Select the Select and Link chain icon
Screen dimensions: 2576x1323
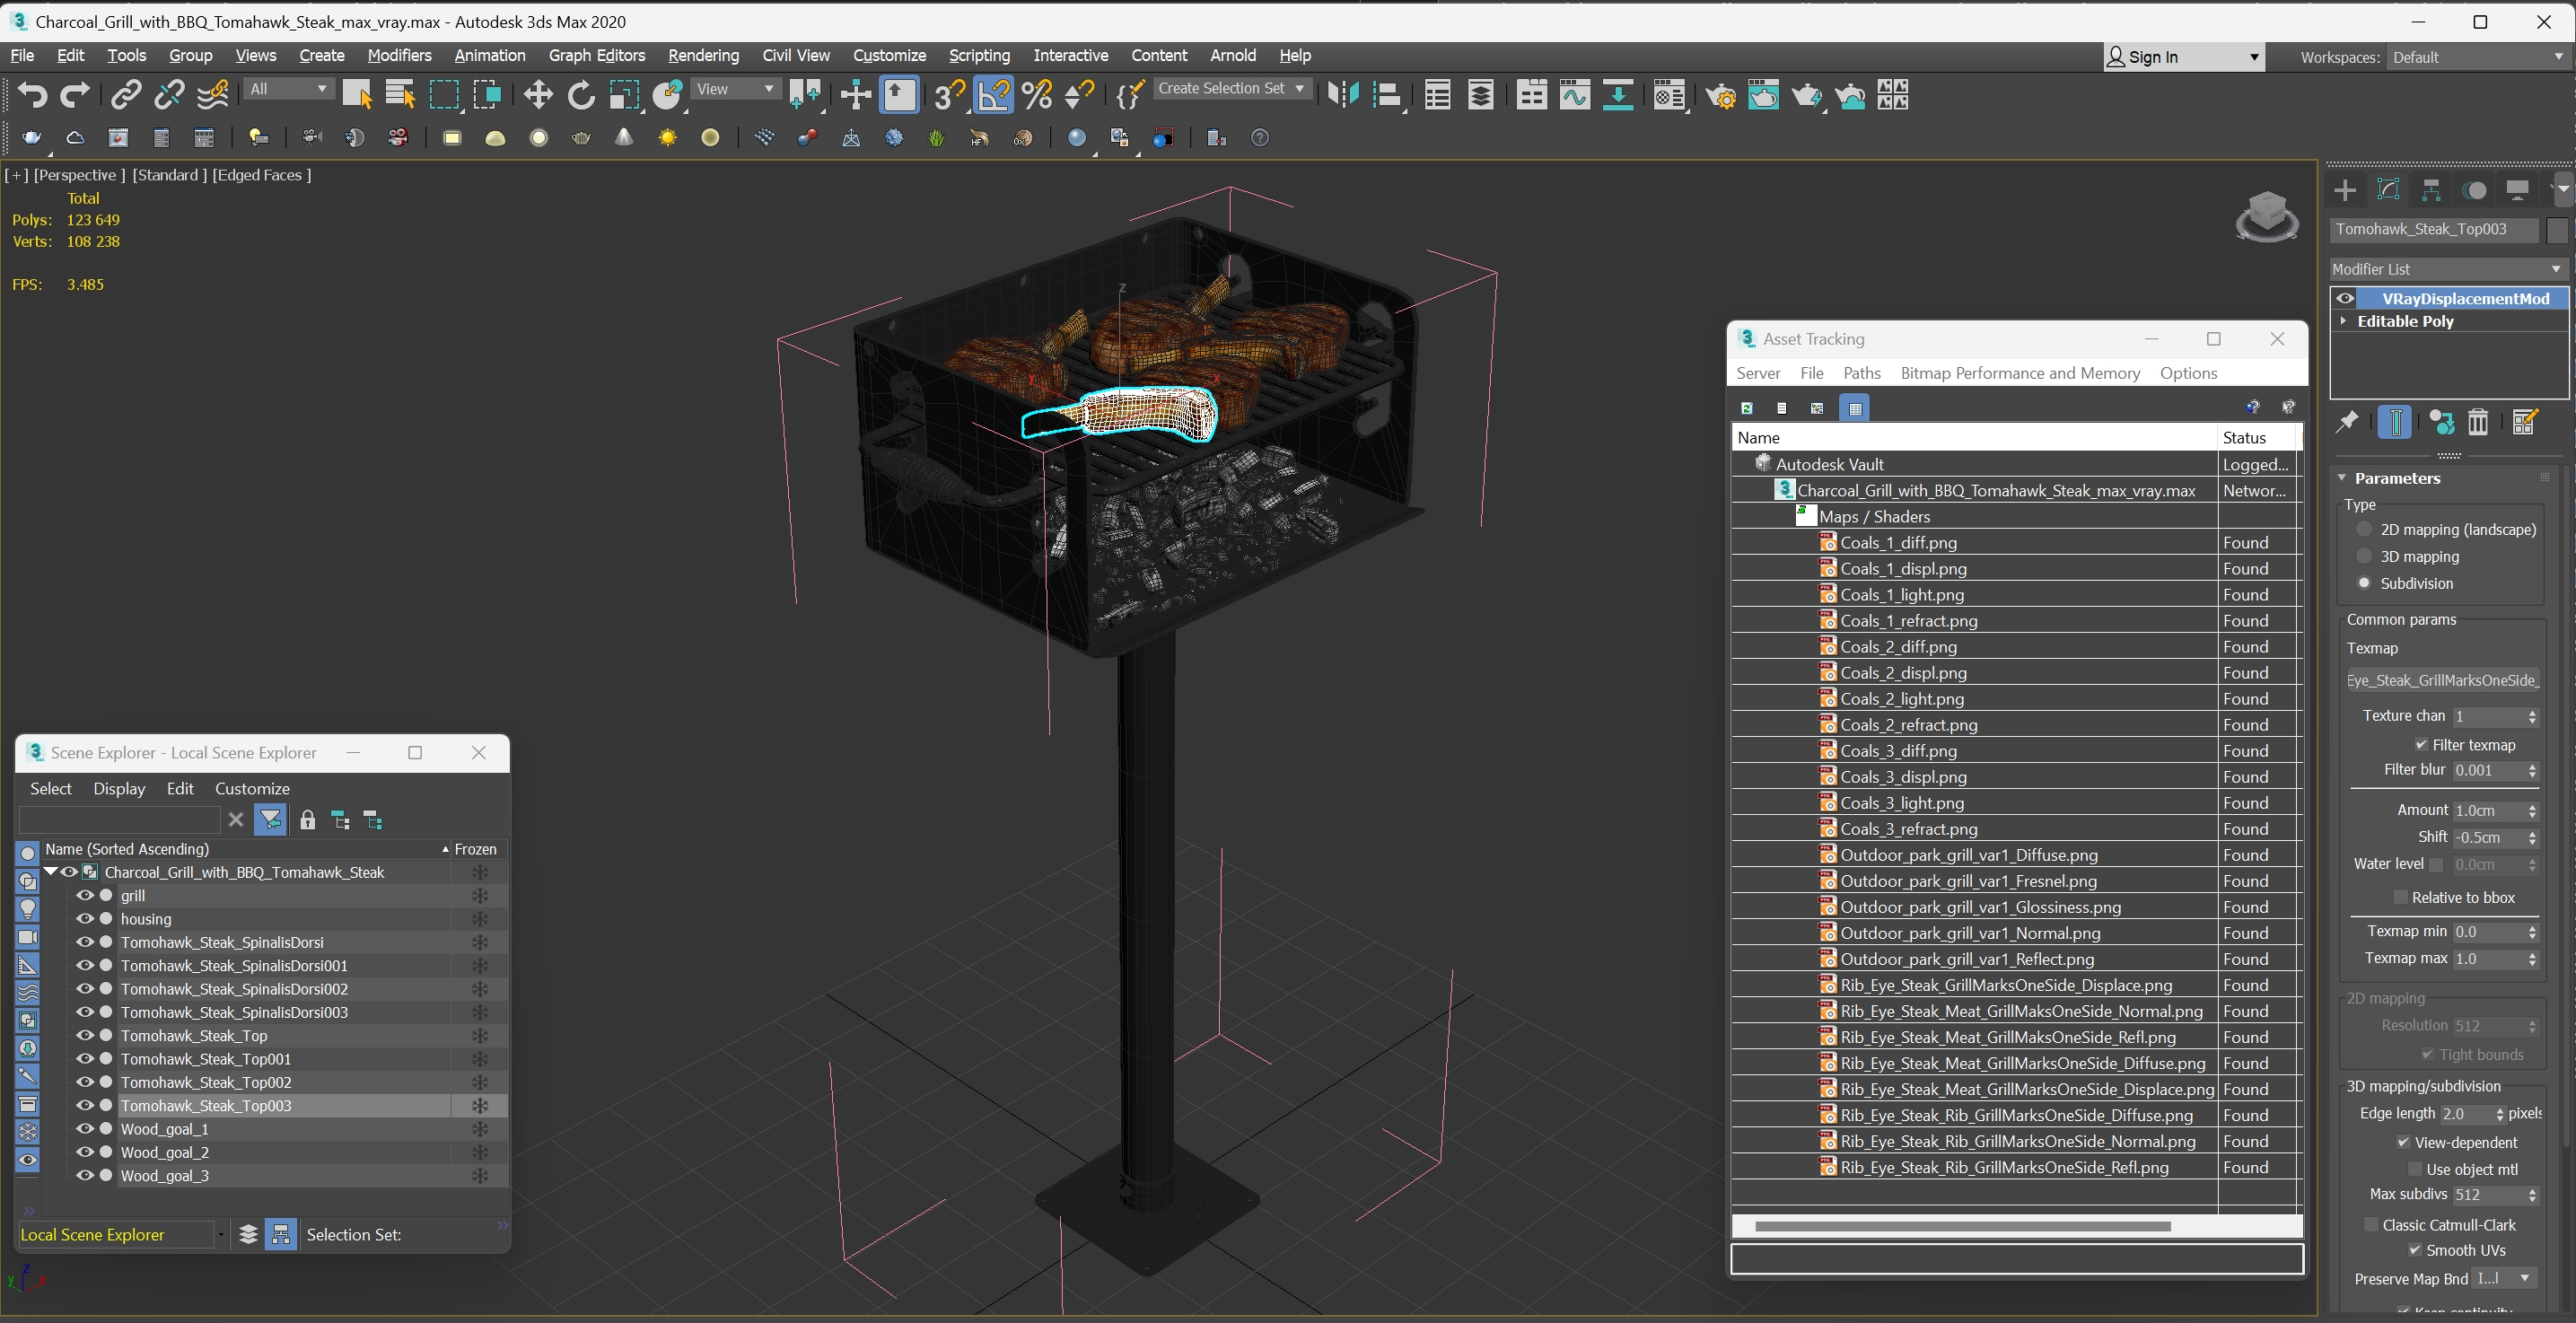coord(125,95)
